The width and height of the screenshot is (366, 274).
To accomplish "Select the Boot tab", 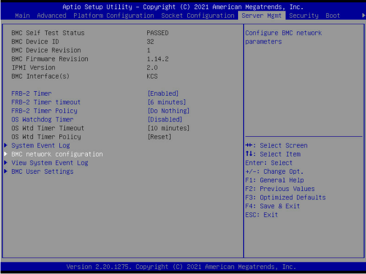I will point(333,16).
